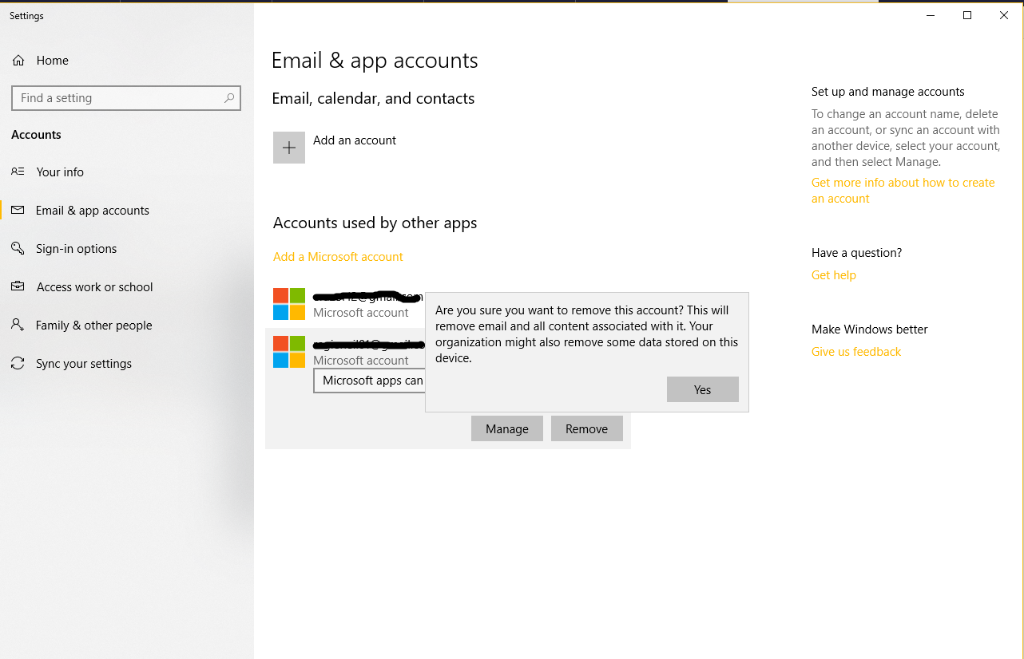Confirm removal by clicking Yes
The image size is (1024, 659).
702,389
